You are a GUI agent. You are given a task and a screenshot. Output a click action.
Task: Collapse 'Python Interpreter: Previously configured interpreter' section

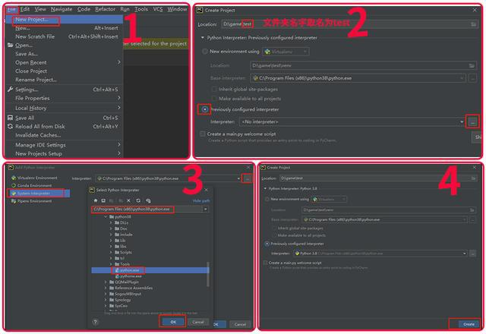click(x=203, y=38)
